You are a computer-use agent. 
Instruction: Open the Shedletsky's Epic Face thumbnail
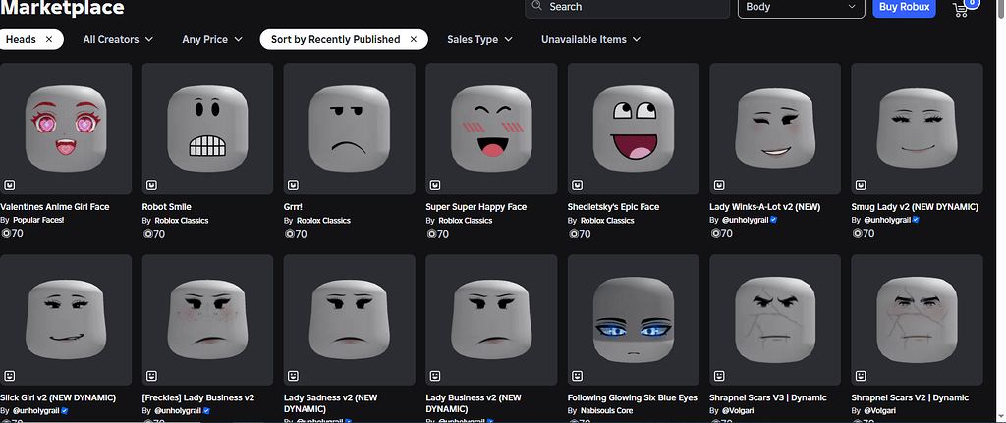[634, 129]
